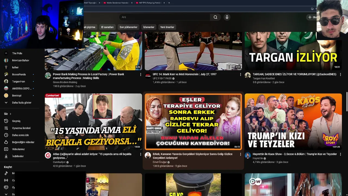Open UFC 14: Mark Kerr video title

(185, 74)
